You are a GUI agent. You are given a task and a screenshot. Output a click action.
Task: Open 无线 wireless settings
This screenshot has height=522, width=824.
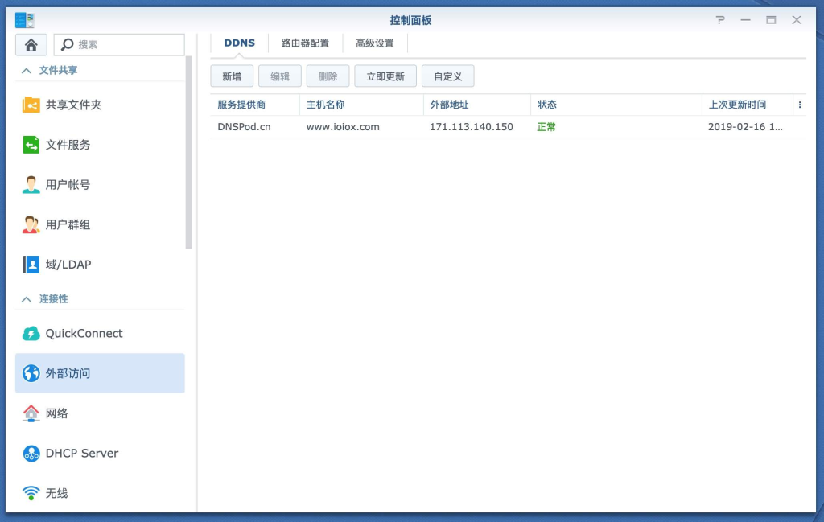pos(56,493)
